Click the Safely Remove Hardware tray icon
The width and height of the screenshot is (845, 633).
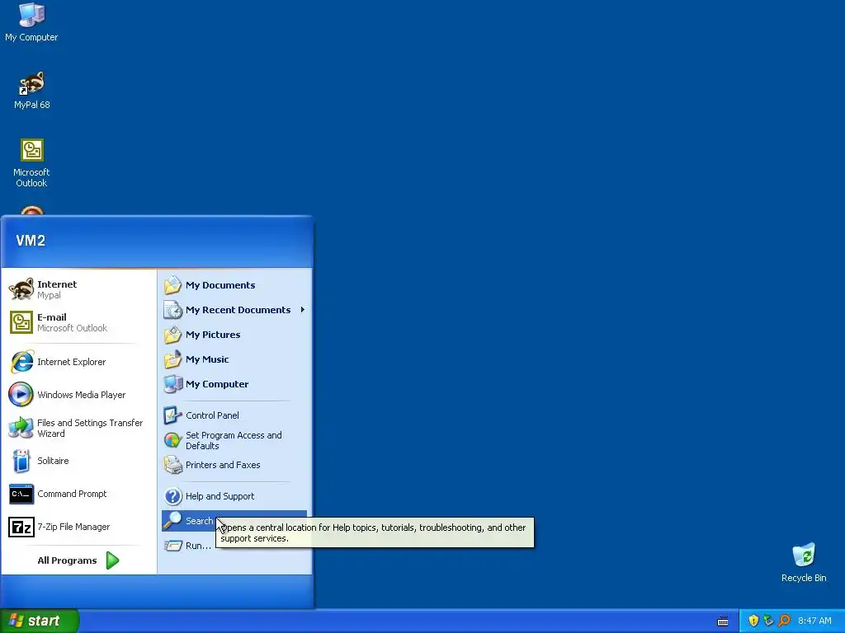tap(768, 621)
